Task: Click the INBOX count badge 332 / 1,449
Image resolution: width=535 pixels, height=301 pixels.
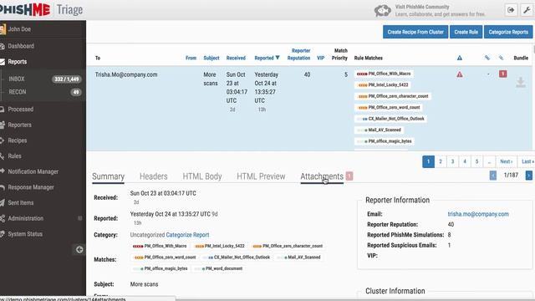Action: click(67, 79)
